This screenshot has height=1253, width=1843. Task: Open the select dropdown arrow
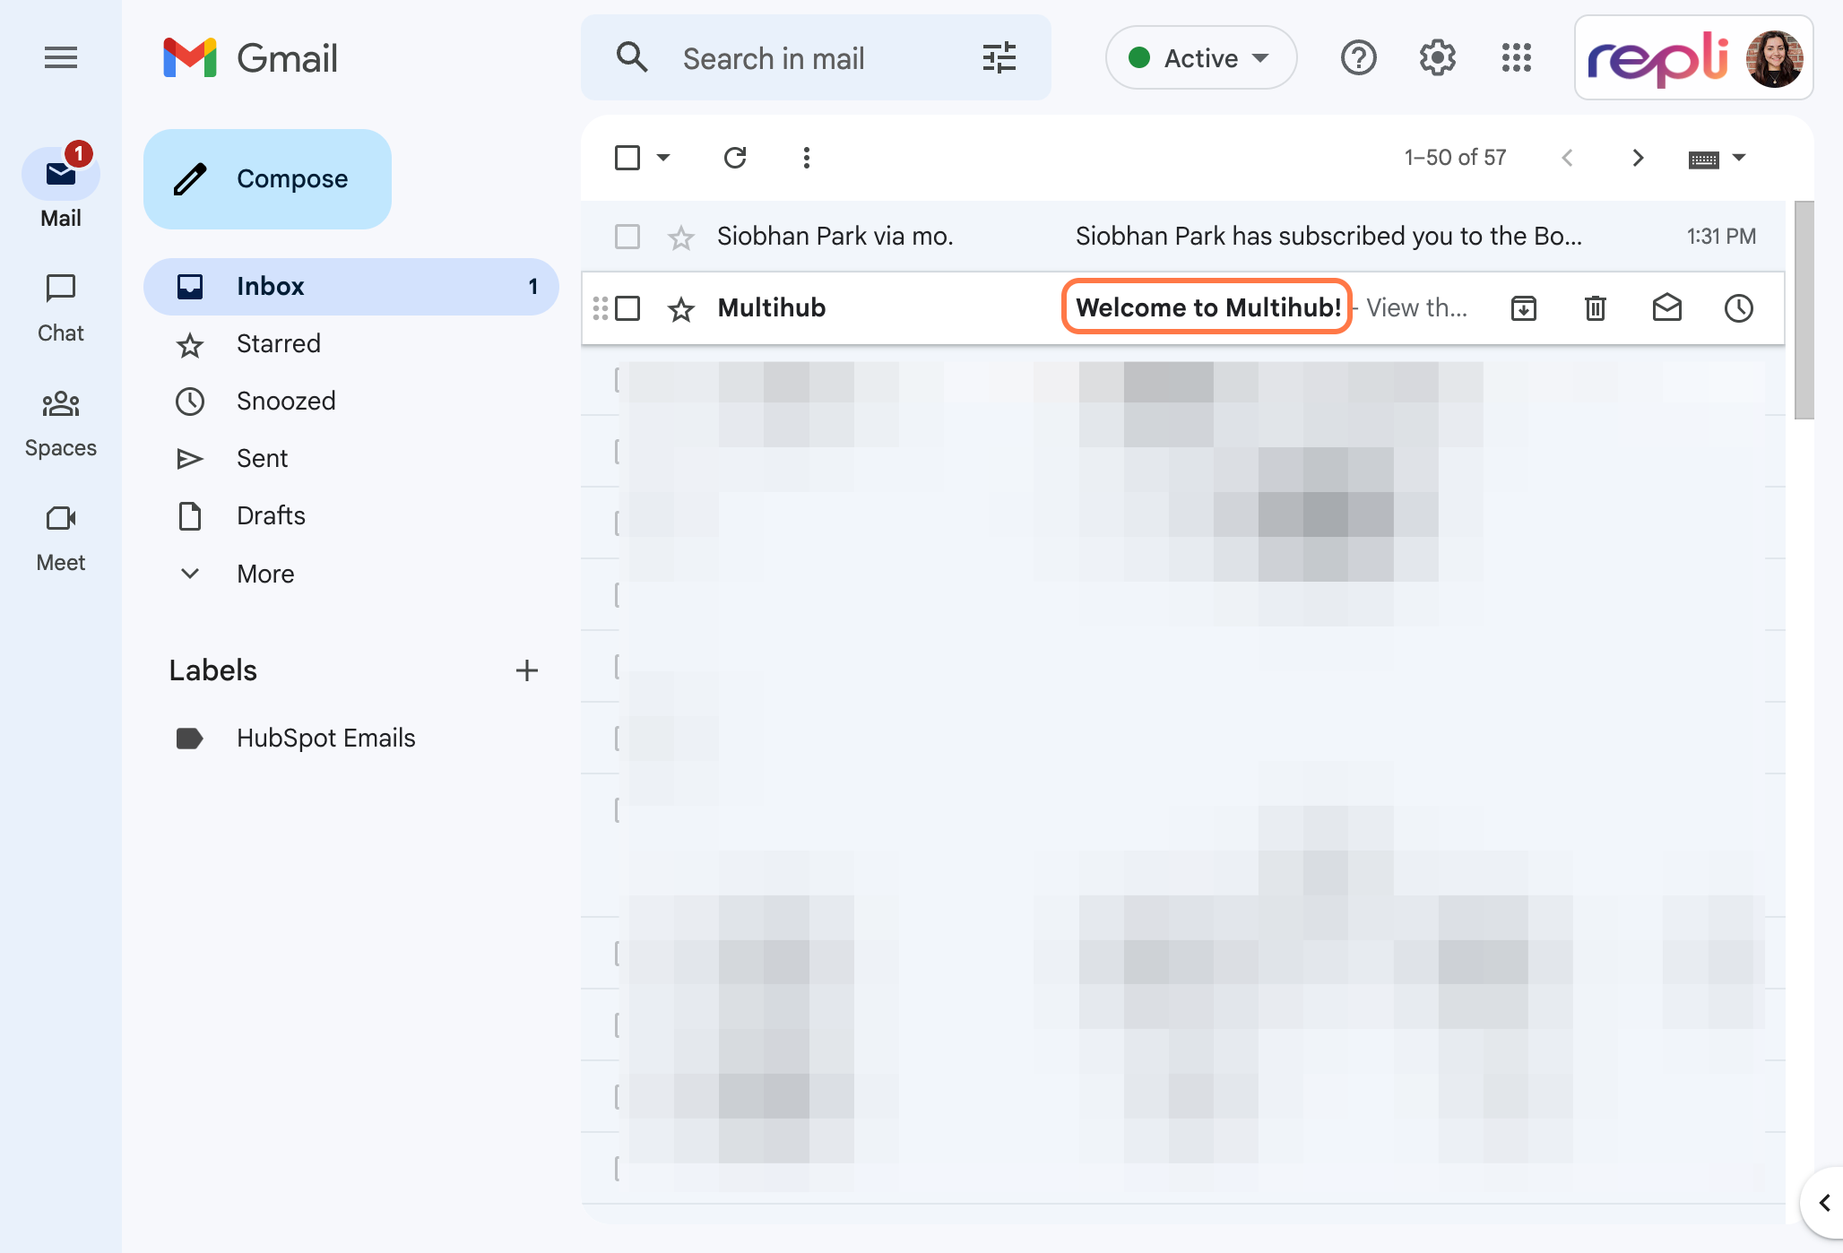tap(663, 158)
